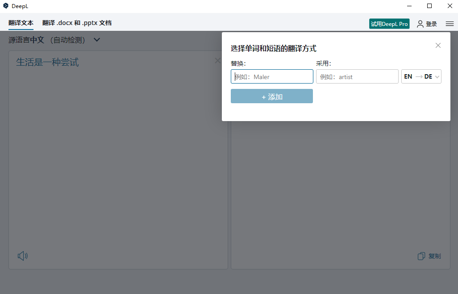Clear source text with the X icon

pyautogui.click(x=217, y=60)
